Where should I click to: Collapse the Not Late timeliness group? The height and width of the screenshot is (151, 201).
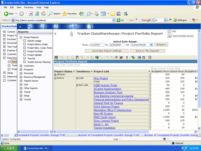(x=77, y=85)
